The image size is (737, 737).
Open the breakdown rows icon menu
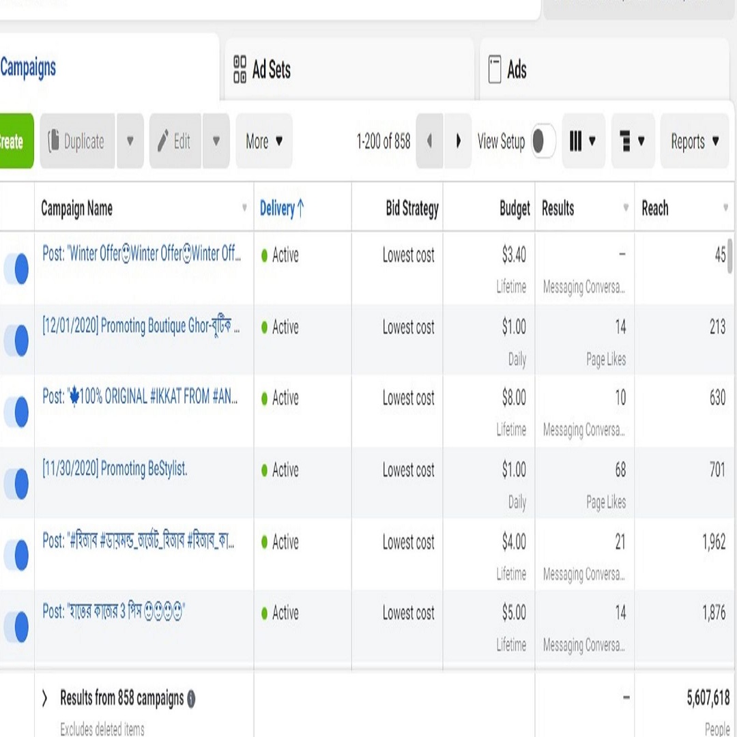[x=625, y=141]
